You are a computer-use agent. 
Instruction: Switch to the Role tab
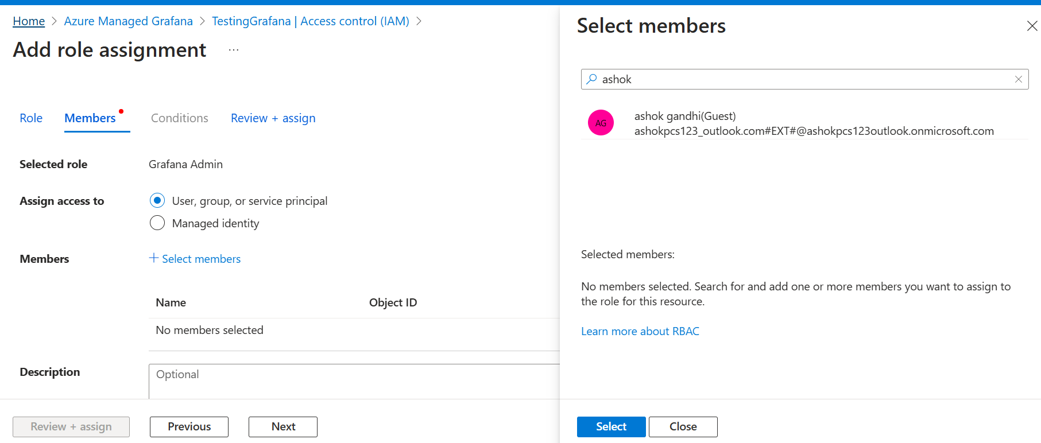(31, 118)
